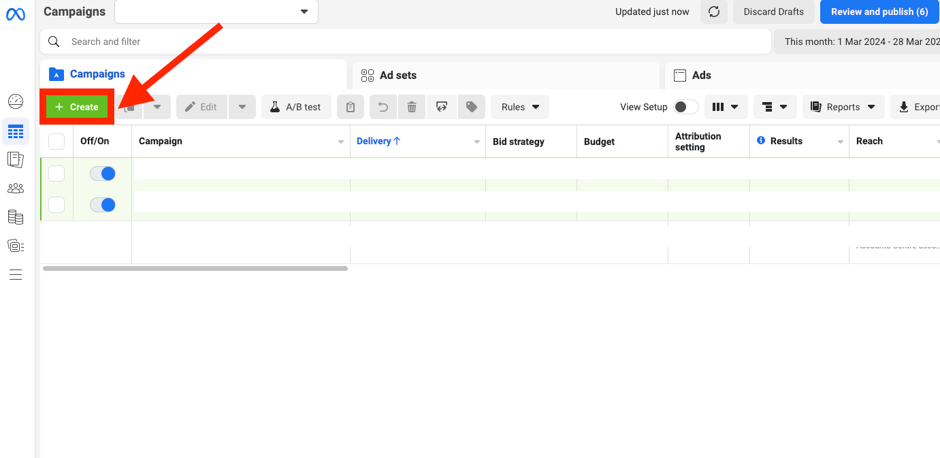The width and height of the screenshot is (940, 458).
Task: Open the Account overview gauge icon
Action: (x=16, y=101)
